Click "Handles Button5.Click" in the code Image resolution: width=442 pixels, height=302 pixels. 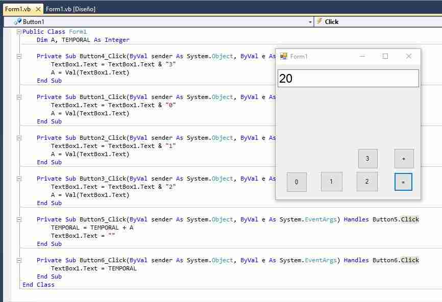pyautogui.click(x=381, y=219)
